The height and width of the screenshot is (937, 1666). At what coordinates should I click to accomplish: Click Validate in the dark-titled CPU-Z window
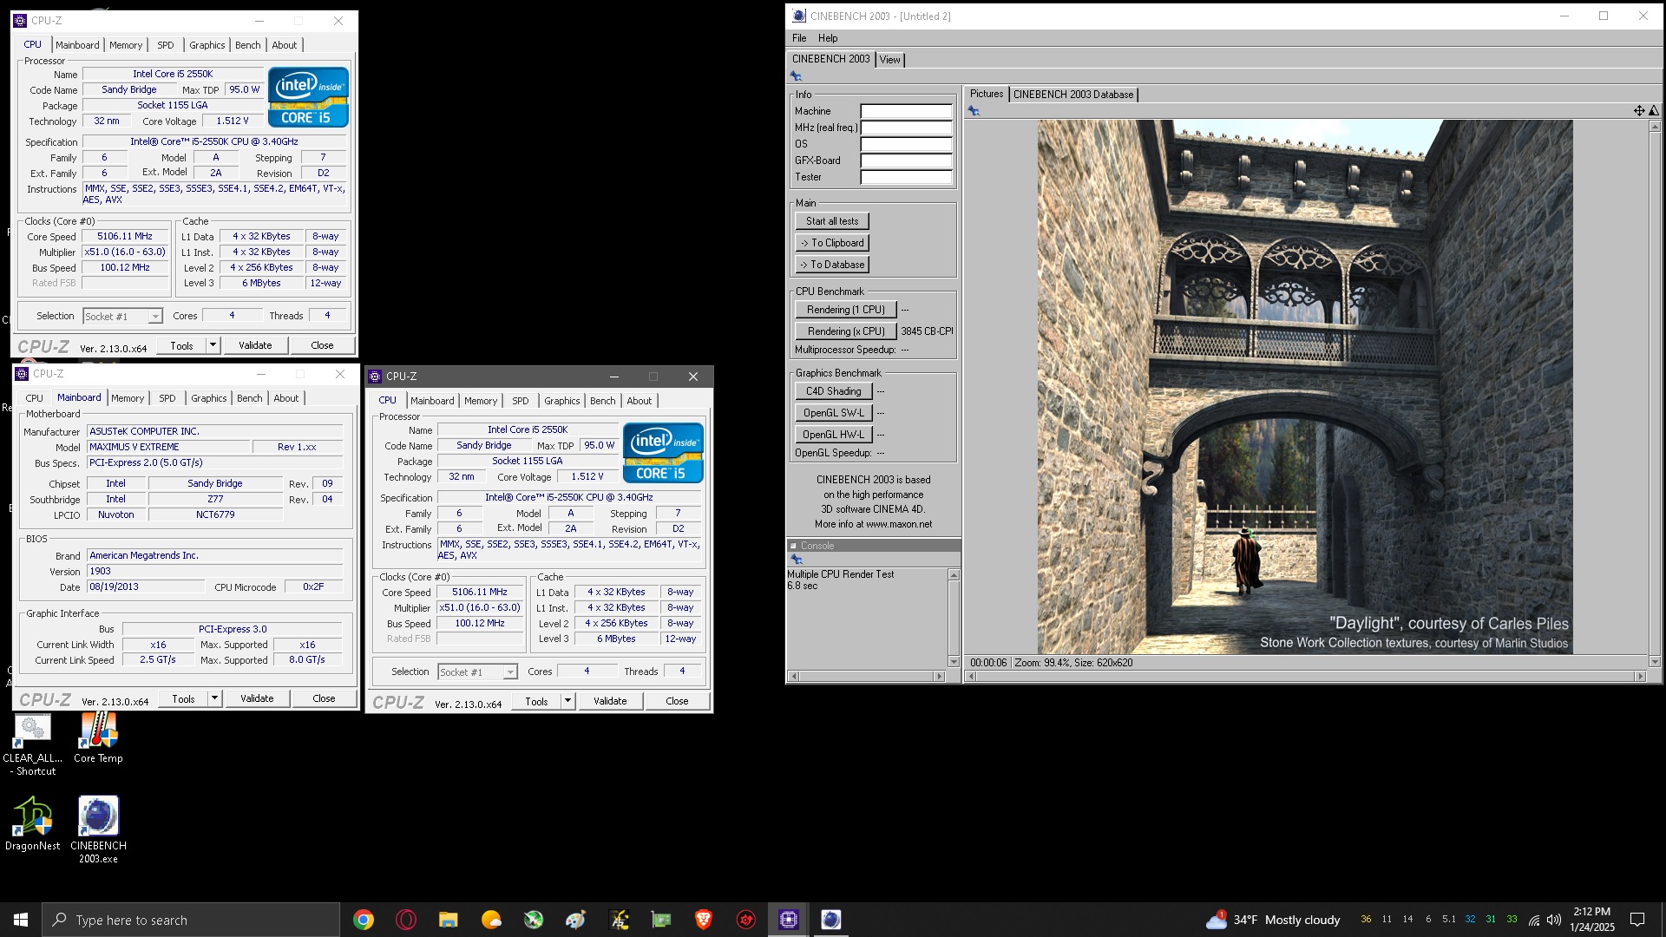[610, 701]
